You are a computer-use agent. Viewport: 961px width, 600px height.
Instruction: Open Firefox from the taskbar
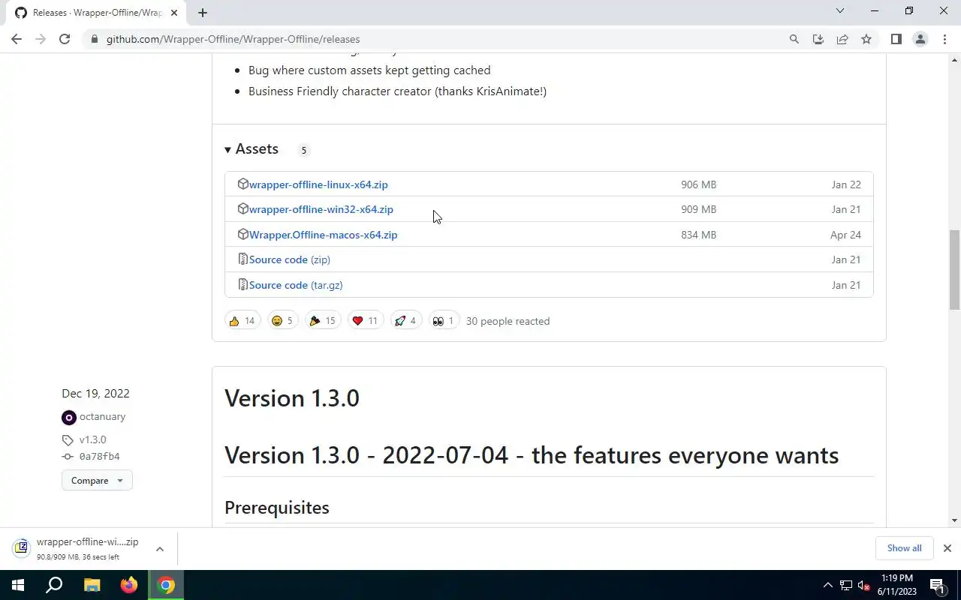pyautogui.click(x=129, y=585)
